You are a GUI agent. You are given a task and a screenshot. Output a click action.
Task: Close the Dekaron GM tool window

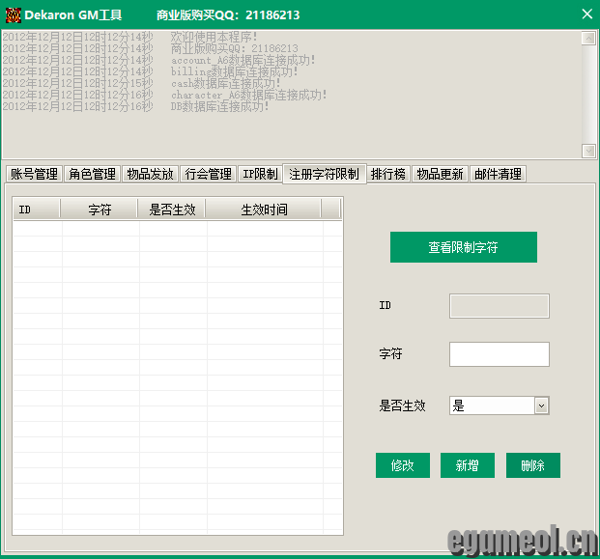point(586,14)
